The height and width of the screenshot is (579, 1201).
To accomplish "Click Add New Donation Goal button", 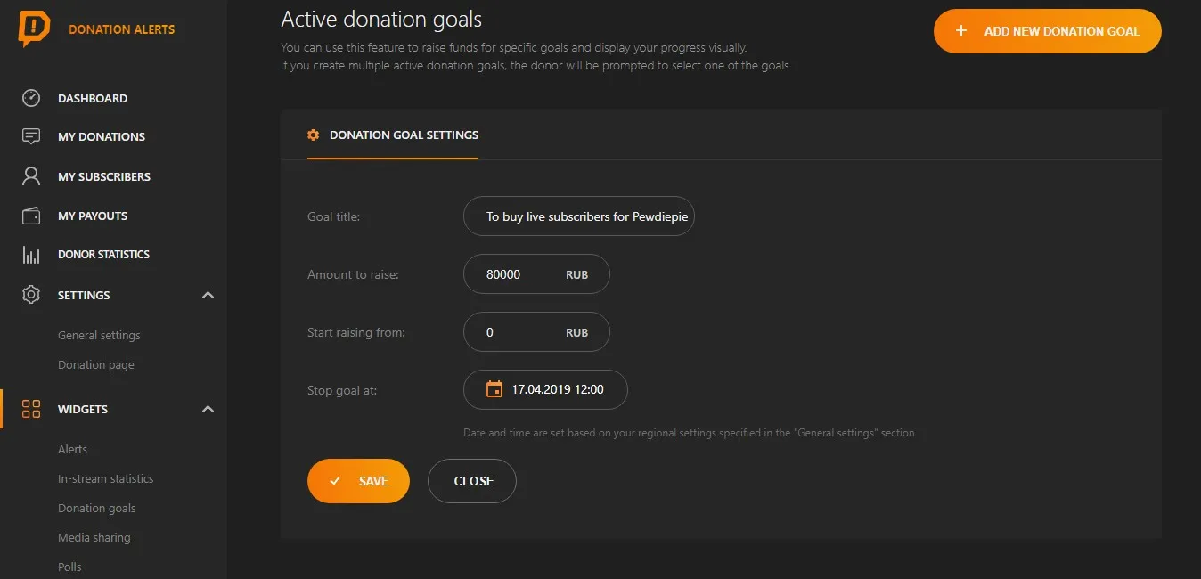I will click(x=1048, y=31).
